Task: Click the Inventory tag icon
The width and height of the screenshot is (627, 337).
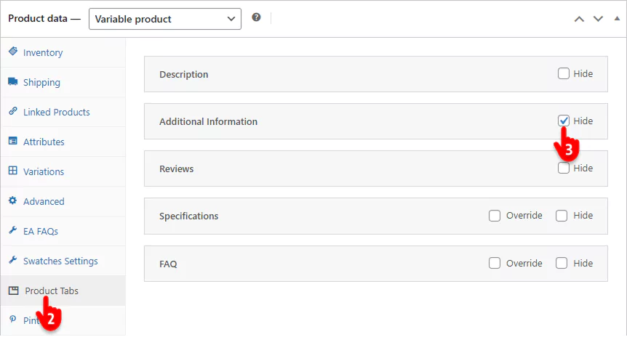Action: coord(12,52)
